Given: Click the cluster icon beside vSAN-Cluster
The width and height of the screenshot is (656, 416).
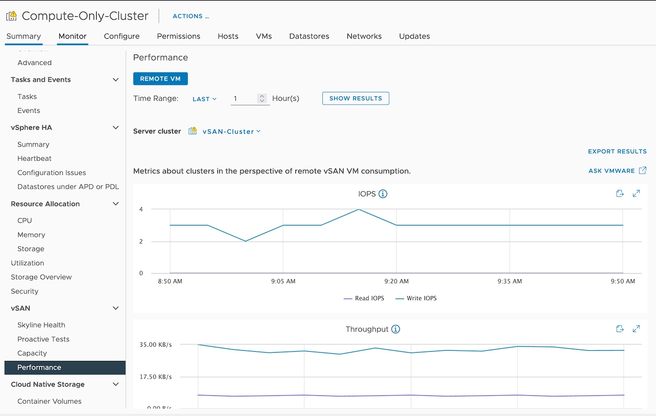Looking at the screenshot, I should click(x=192, y=131).
